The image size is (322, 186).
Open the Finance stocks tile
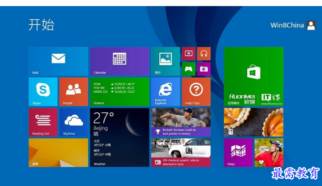coord(120,92)
